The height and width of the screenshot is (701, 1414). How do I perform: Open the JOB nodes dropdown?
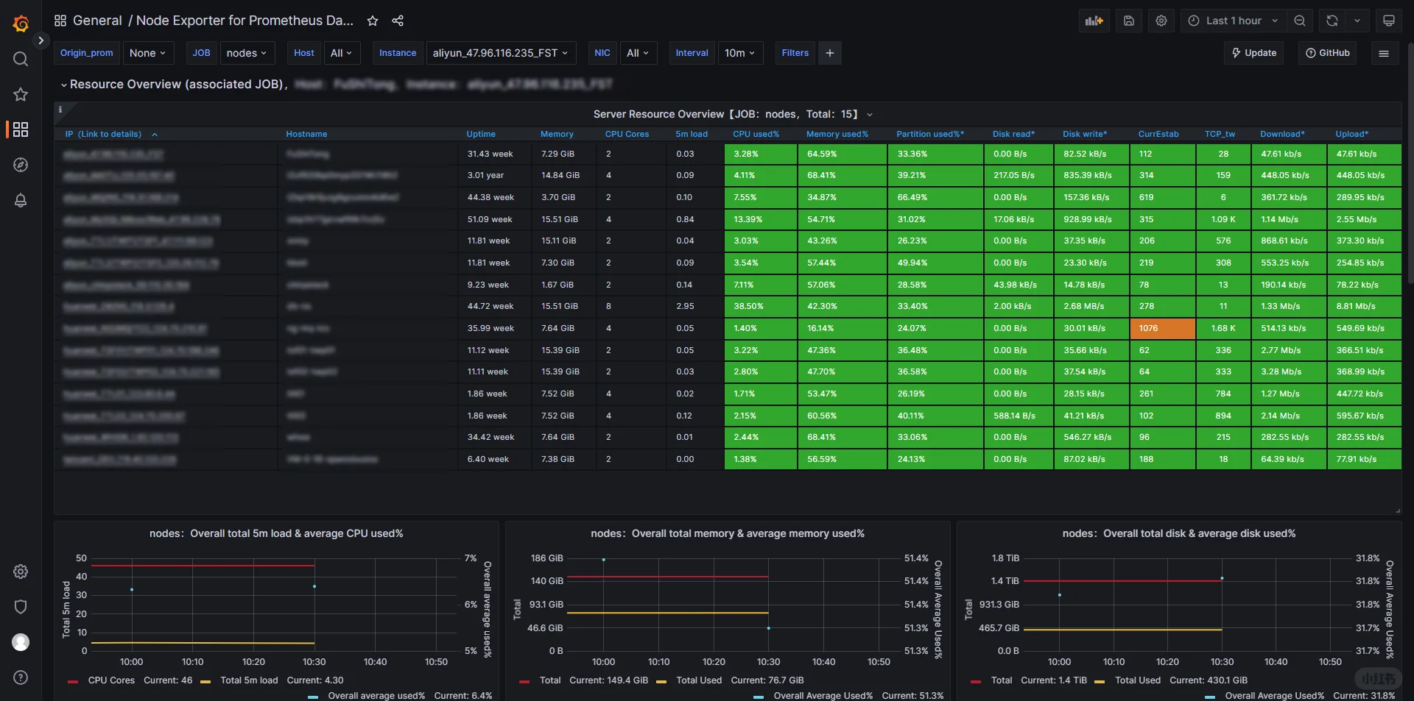[x=247, y=53]
